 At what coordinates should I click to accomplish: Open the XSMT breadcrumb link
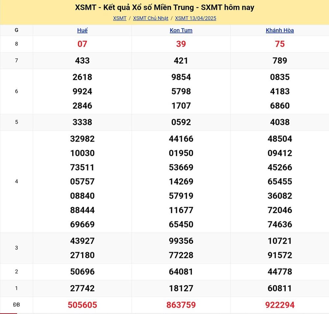point(120,18)
